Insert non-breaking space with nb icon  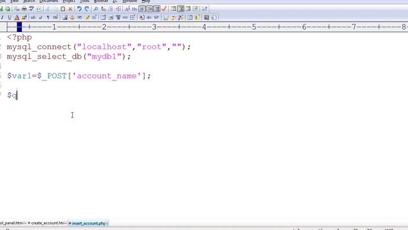point(33,17)
